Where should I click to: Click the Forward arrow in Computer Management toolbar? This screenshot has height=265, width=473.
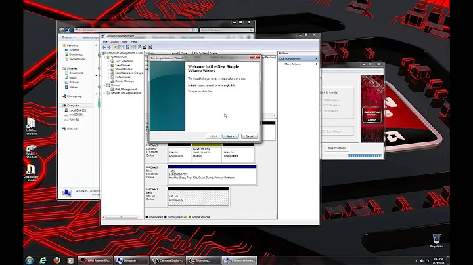[109, 47]
